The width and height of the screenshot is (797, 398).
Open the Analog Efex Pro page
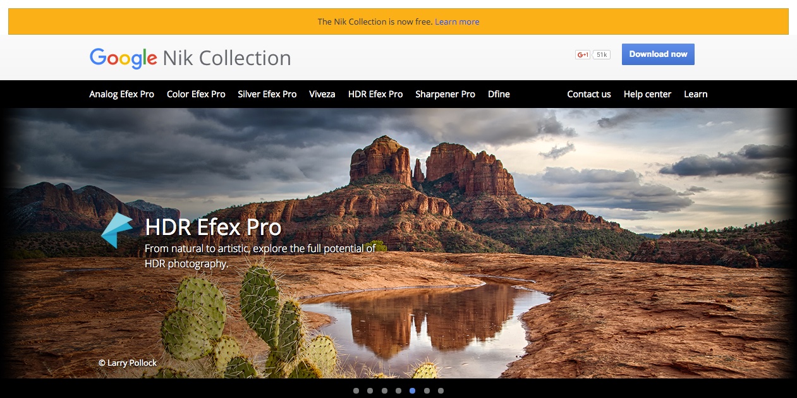tap(121, 94)
